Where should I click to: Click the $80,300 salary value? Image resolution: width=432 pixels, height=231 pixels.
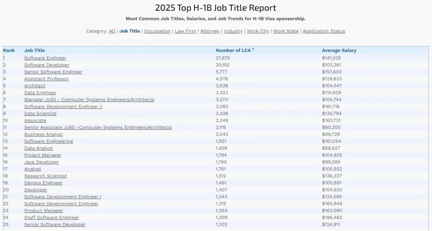pos(331,127)
